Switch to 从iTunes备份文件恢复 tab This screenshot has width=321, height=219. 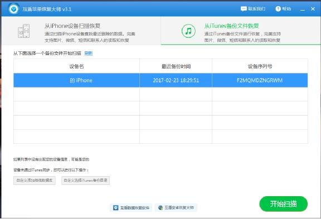point(241,31)
